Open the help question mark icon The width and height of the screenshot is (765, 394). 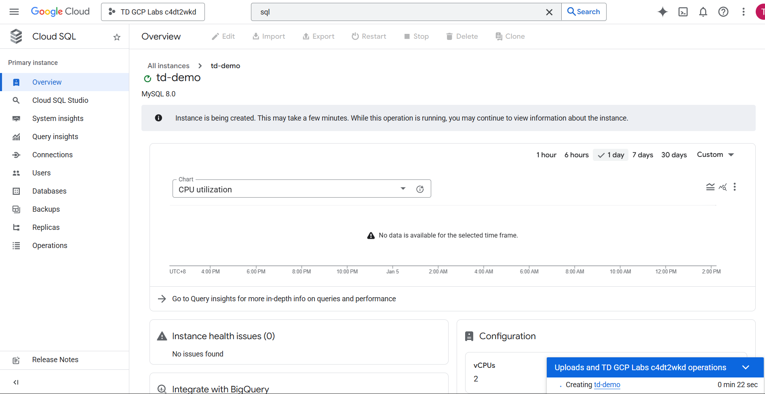pyautogui.click(x=723, y=12)
